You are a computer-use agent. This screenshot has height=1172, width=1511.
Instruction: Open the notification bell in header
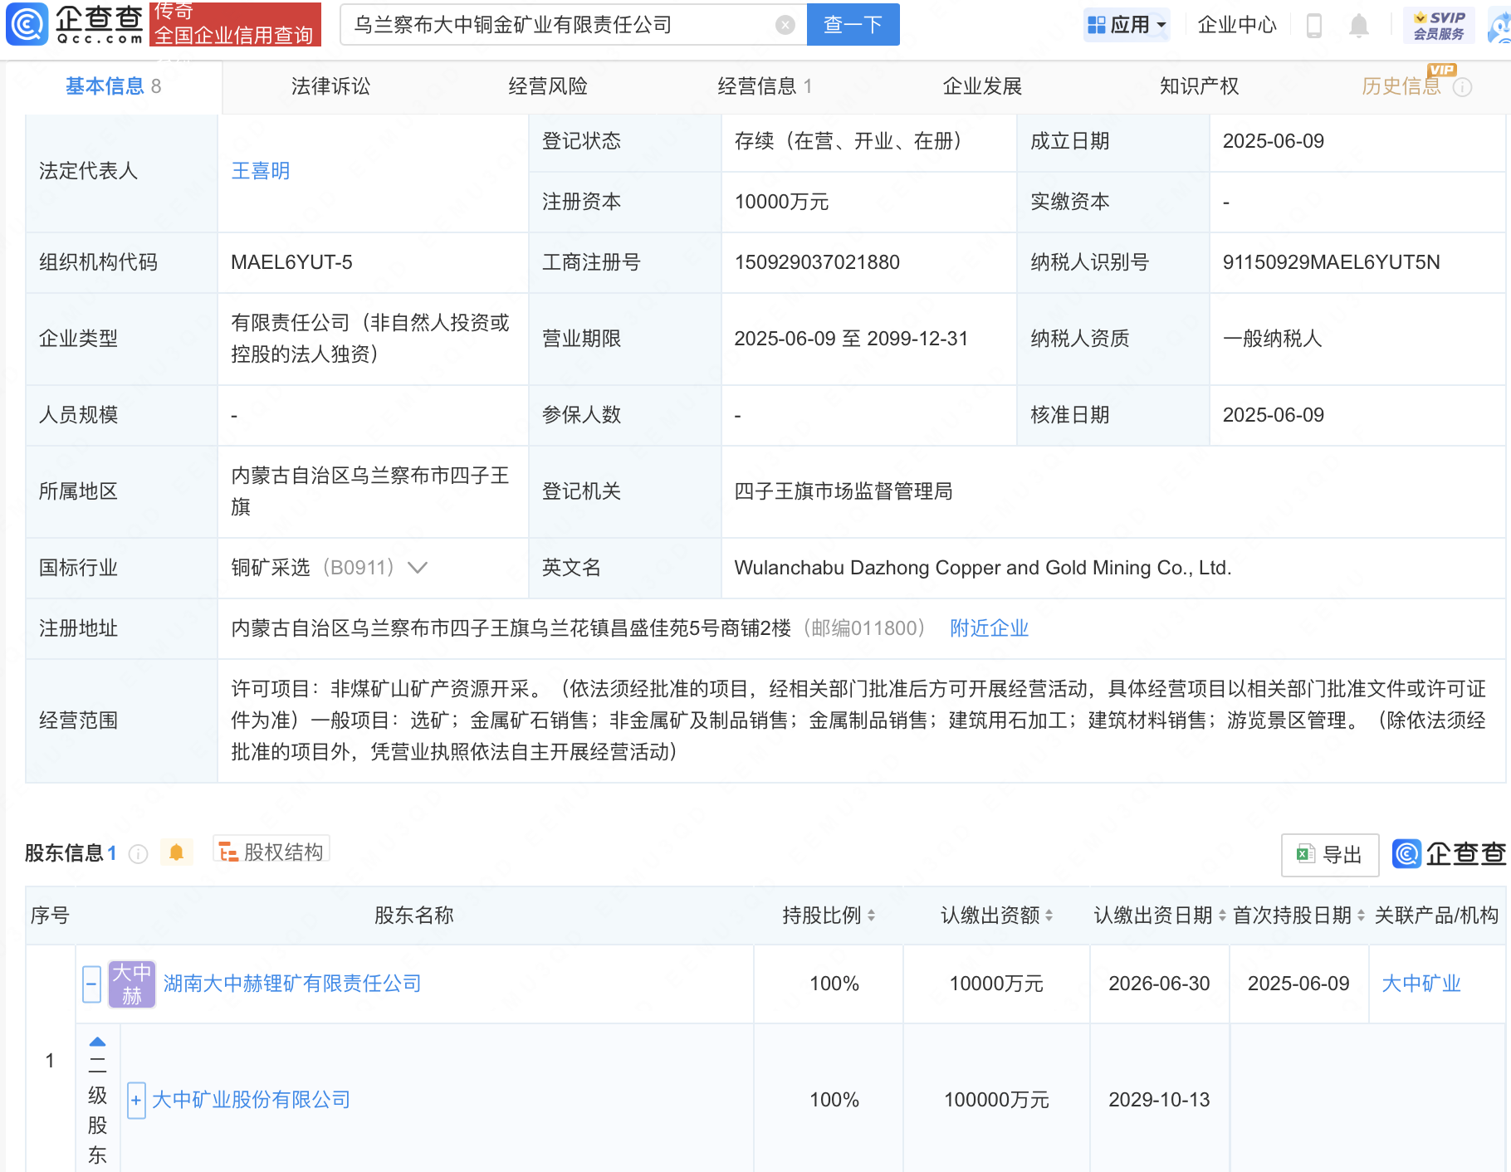1358,26
